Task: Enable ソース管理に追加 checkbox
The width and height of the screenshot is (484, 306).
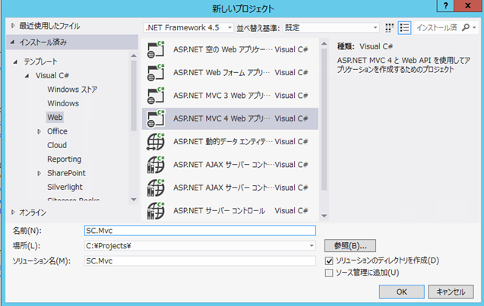Action: coord(329,273)
